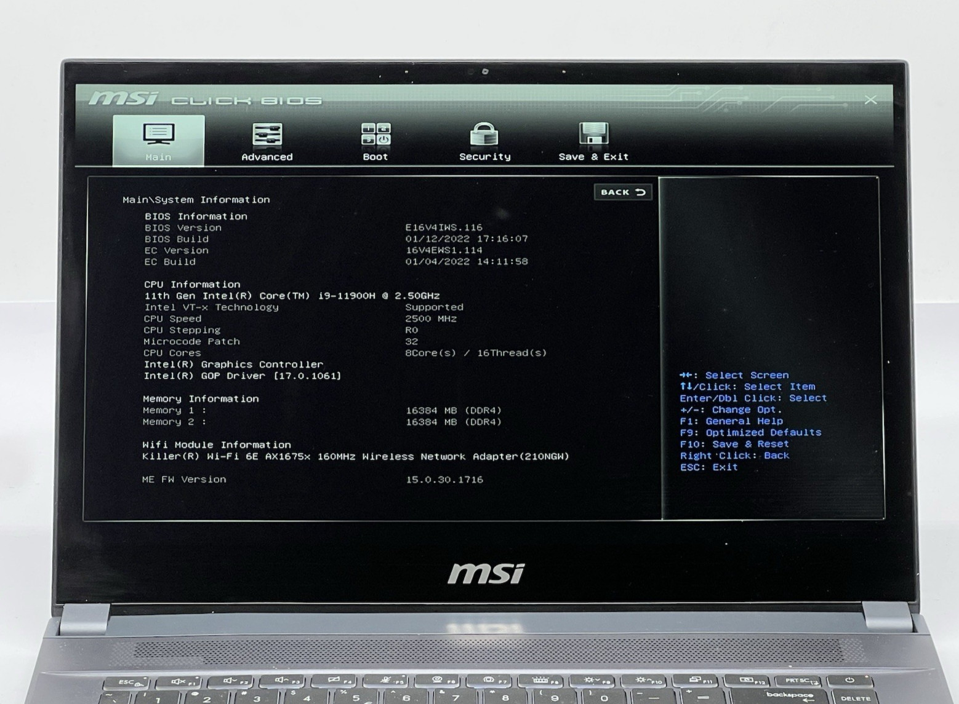Click the Enter/Dbl Click: Select help line
The width and height of the screenshot is (959, 704).
click(753, 398)
